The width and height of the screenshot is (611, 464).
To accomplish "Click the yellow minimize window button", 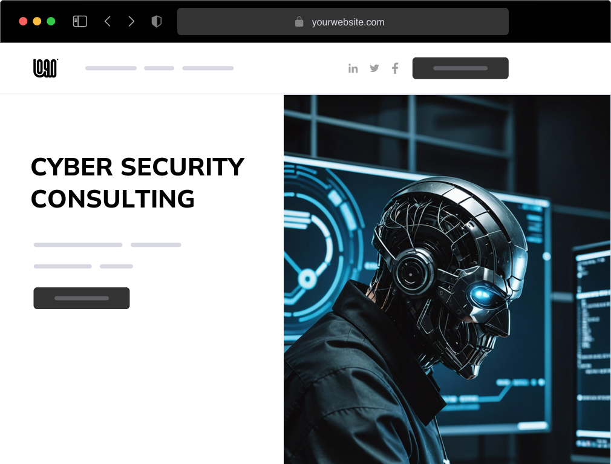I will (37, 21).
